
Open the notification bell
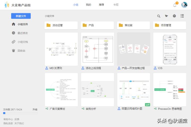click(175, 5)
